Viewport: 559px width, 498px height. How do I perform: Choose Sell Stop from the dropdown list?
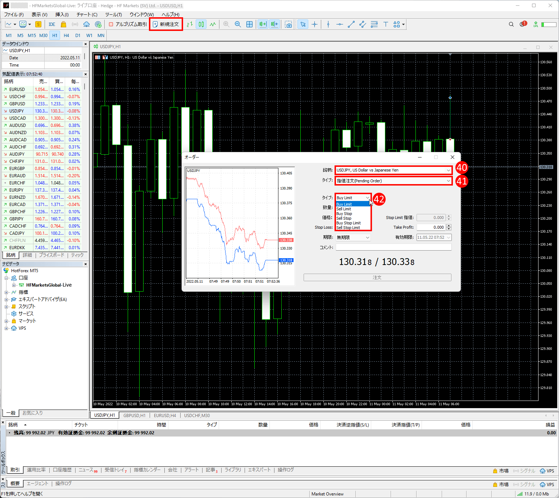coord(344,218)
